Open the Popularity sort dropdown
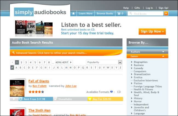 pos(104,62)
